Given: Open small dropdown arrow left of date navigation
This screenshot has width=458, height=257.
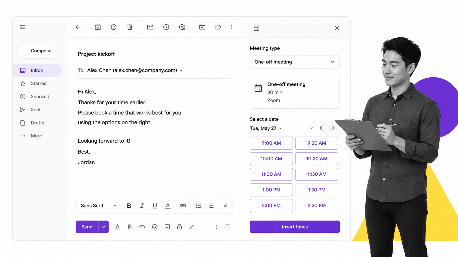Looking at the screenshot, I should pos(312,128).
